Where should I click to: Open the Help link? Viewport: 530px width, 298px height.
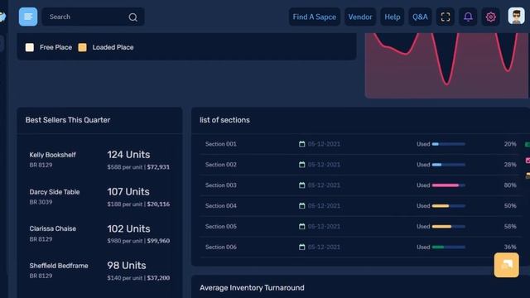coord(392,17)
